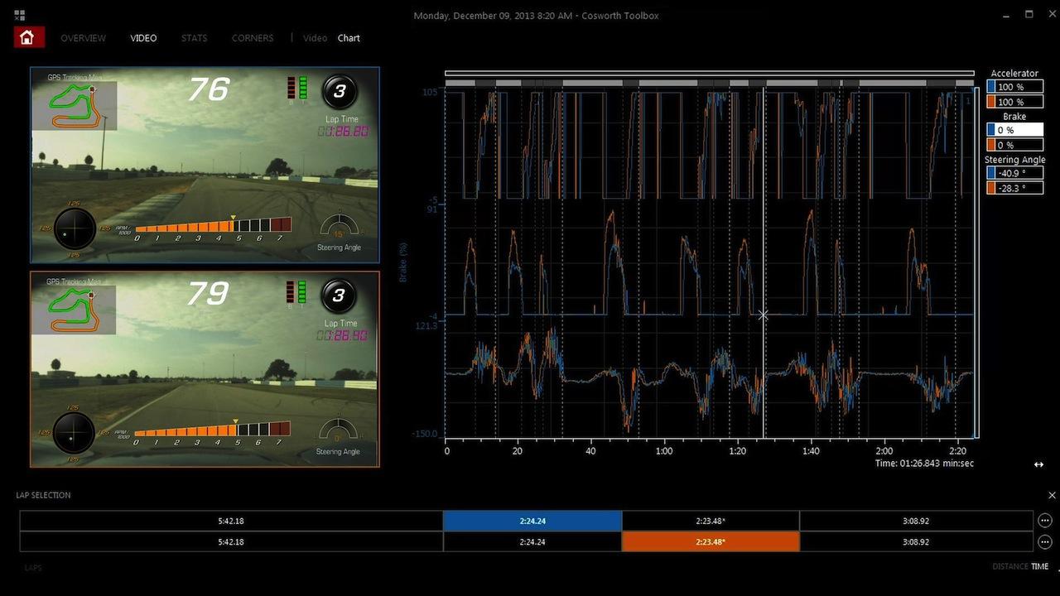Open the Corners tab
Image resolution: width=1060 pixels, height=596 pixels.
click(253, 38)
